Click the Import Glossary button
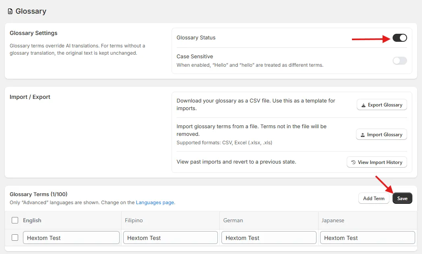This screenshot has width=422, height=254. 381,135
